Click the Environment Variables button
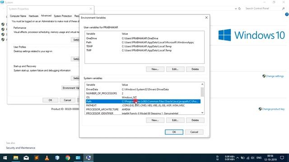The image size is (289, 162). pyautogui.click(x=70, y=88)
